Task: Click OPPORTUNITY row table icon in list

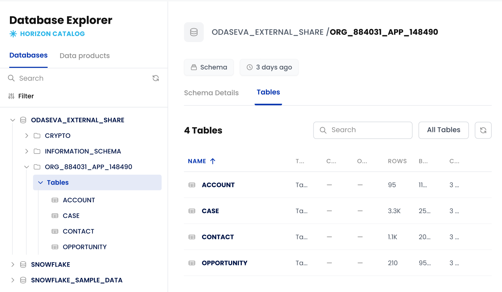Action: click(x=192, y=263)
